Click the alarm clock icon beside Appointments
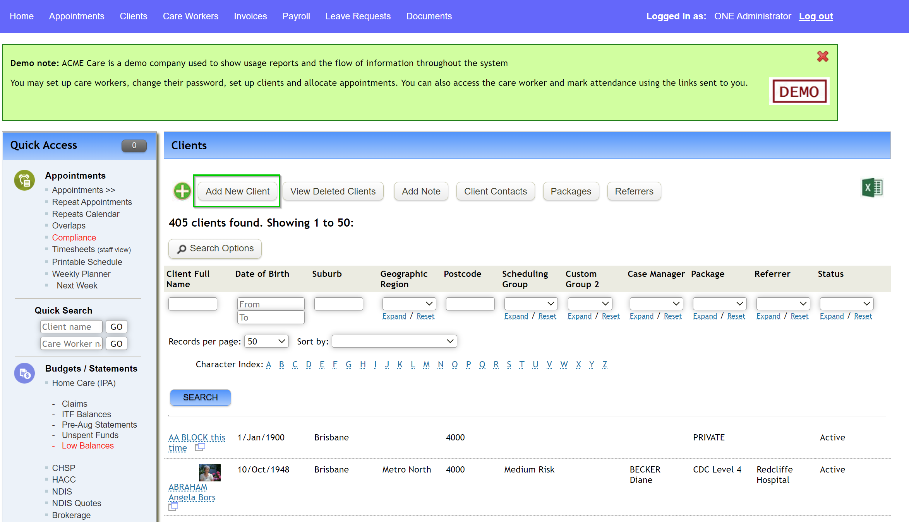This screenshot has width=909, height=522. click(24, 180)
